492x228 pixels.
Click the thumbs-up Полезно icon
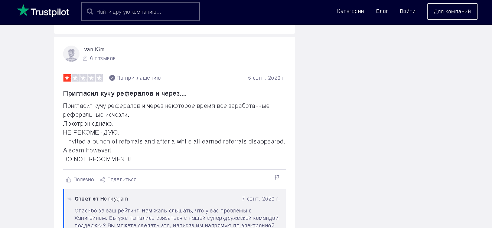click(69, 180)
